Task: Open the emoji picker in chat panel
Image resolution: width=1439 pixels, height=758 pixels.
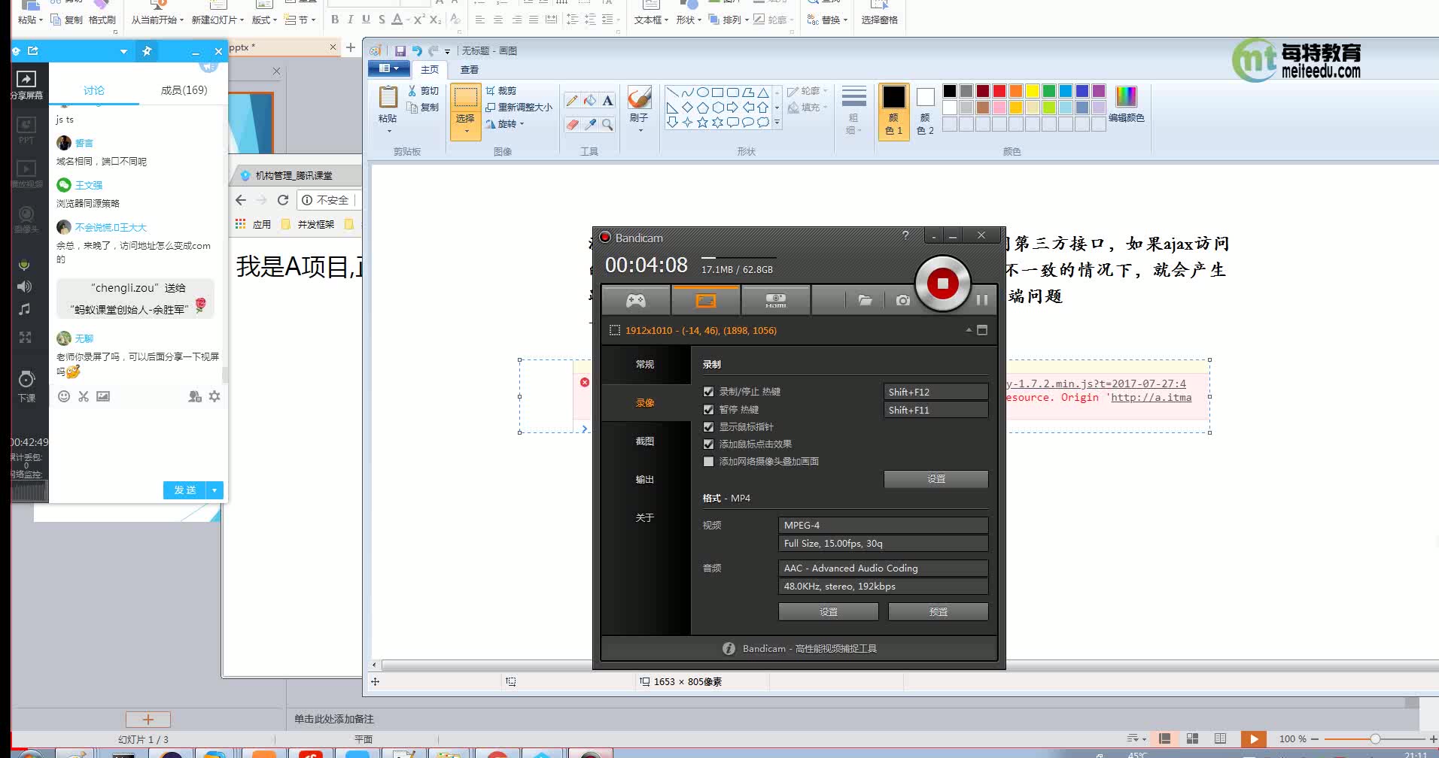Action: [x=64, y=396]
